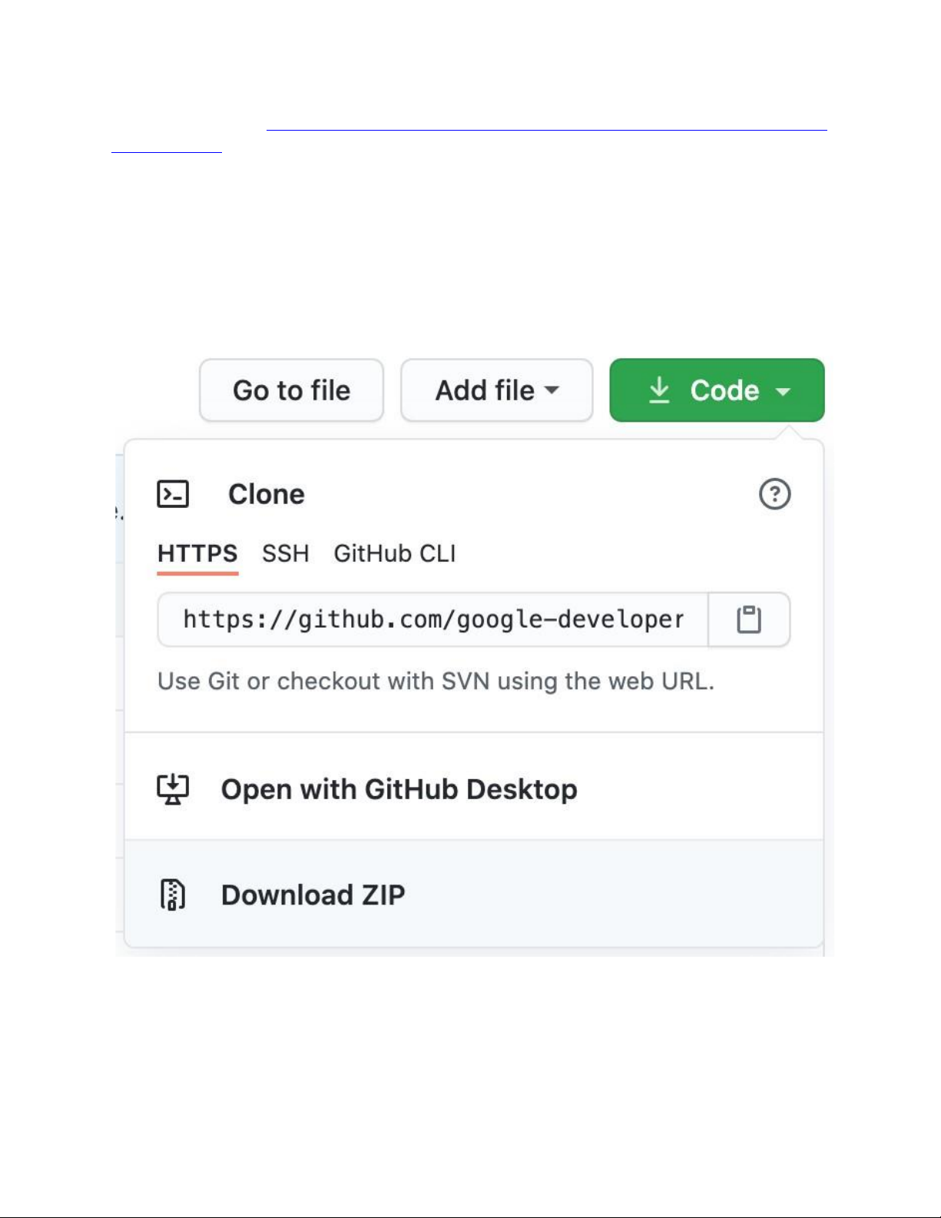Click the Clone section heading

click(266, 494)
